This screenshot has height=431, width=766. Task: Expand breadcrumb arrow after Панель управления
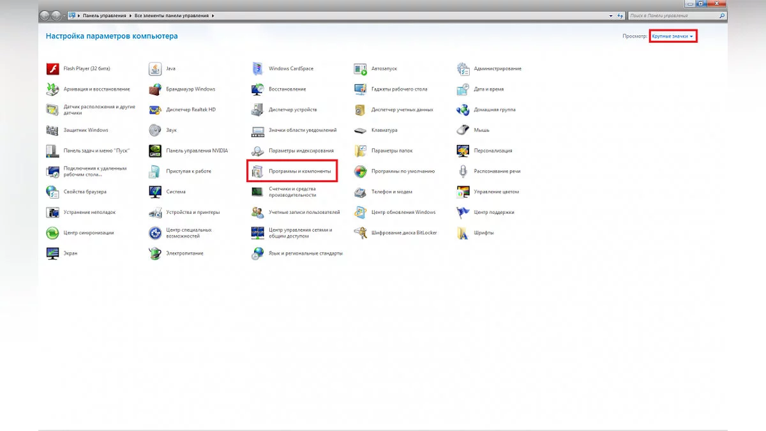[130, 15]
